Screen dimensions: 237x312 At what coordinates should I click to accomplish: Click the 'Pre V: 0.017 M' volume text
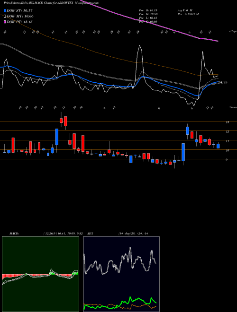(188, 14)
